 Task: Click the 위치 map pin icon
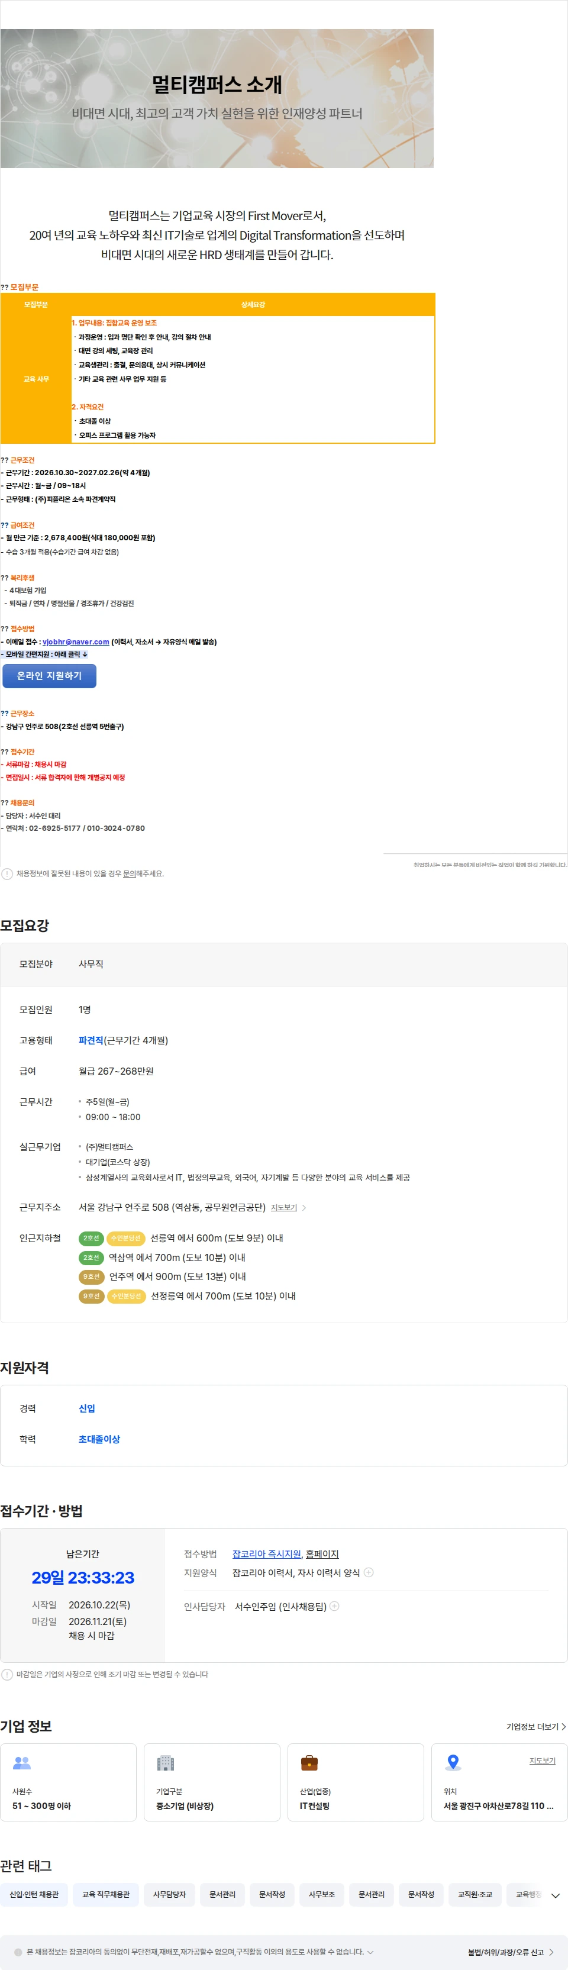tap(453, 1762)
